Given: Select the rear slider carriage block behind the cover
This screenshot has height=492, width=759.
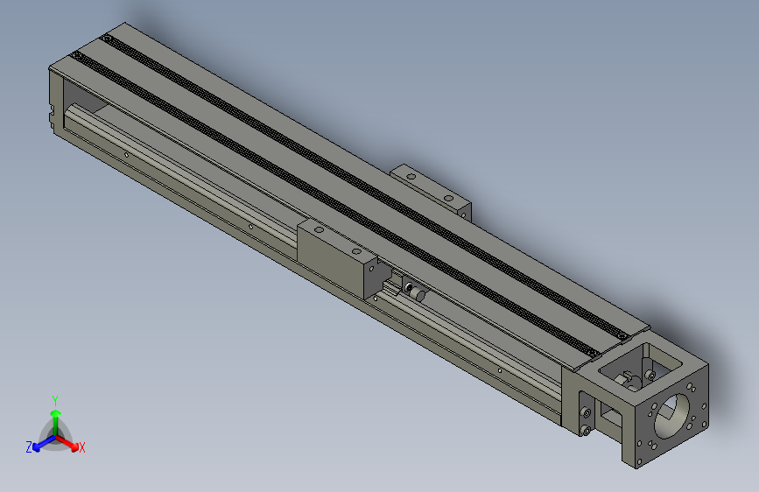Looking at the screenshot, I should coord(431,193).
